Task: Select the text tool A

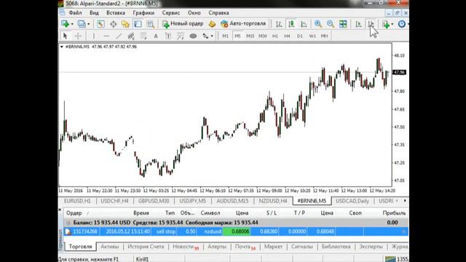Action: (156, 36)
